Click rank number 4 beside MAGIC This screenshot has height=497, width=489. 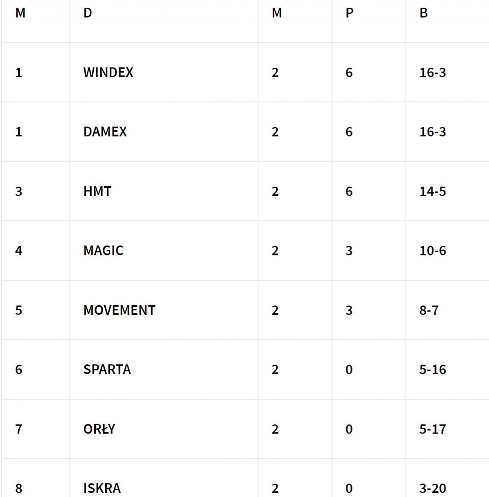pos(19,251)
